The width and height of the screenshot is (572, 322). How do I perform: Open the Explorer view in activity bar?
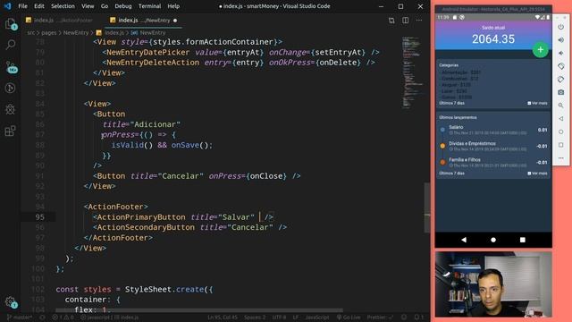[10, 24]
